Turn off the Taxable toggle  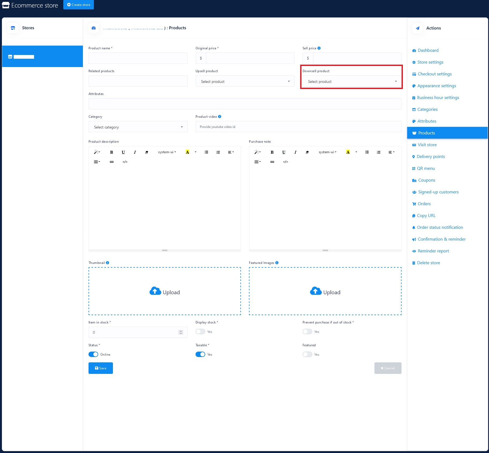(200, 355)
